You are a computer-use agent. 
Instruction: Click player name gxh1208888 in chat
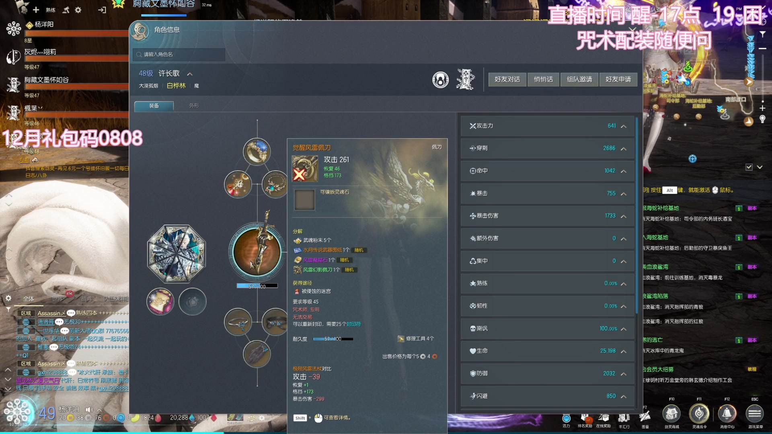(52, 373)
